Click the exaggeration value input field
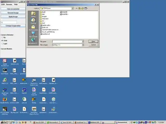 click(9, 22)
